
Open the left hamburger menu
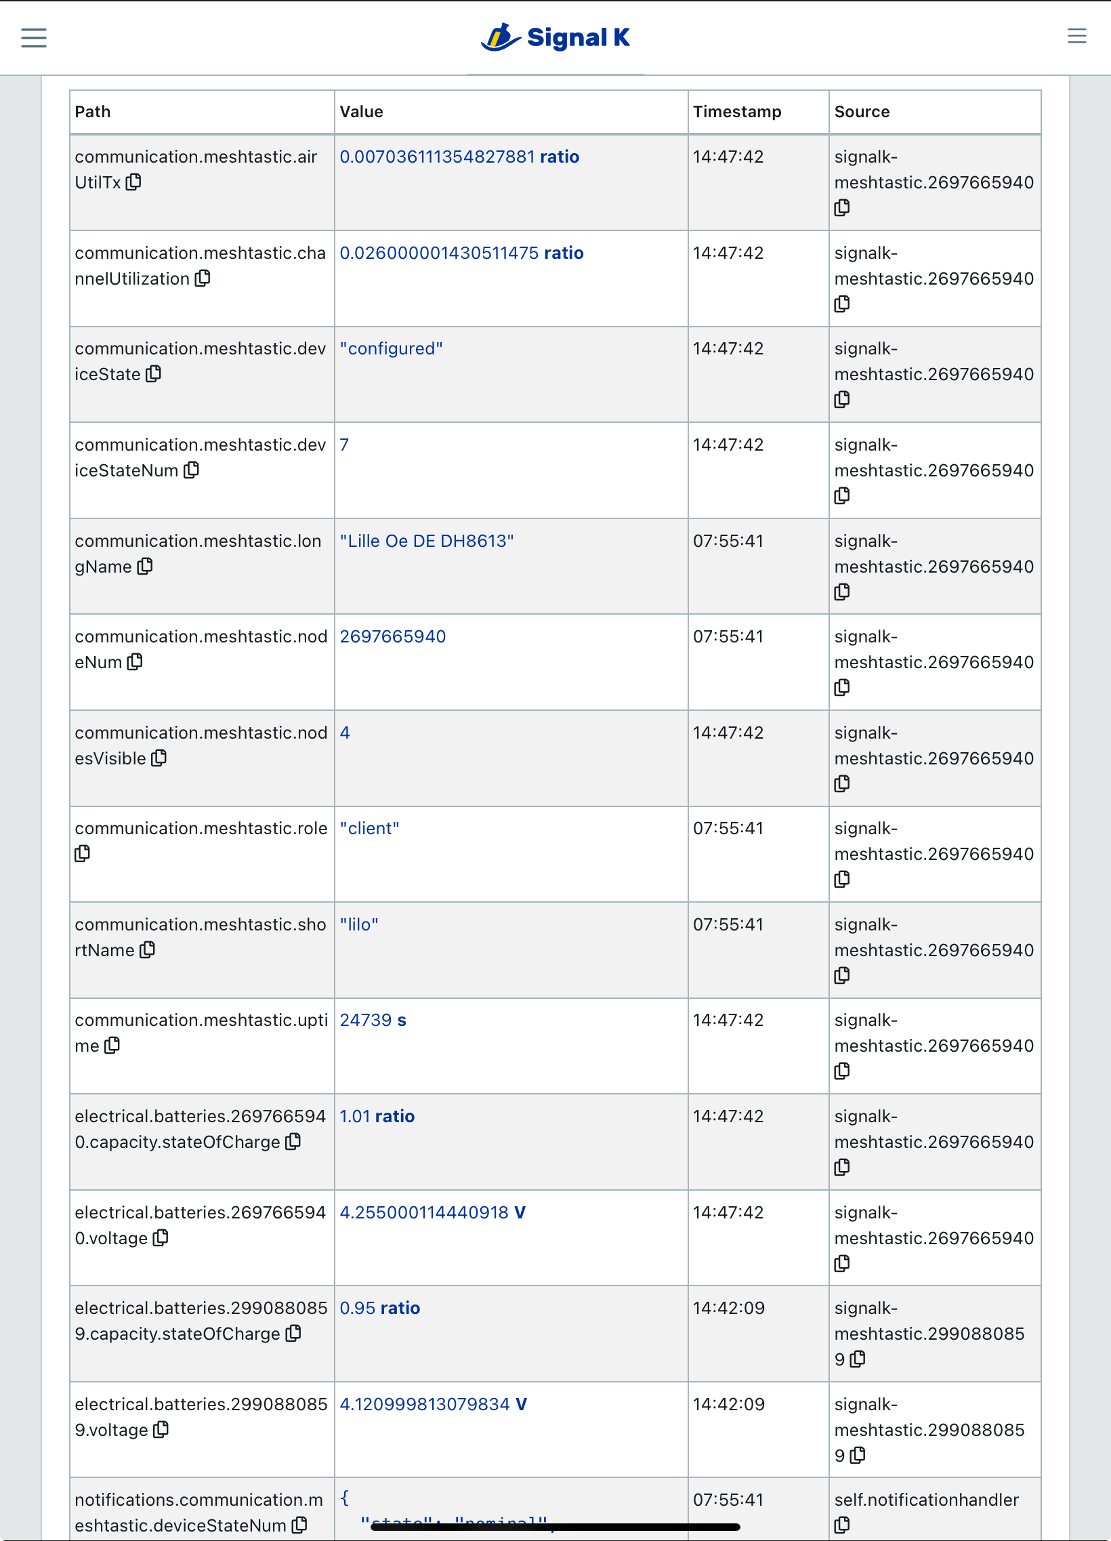(x=33, y=38)
